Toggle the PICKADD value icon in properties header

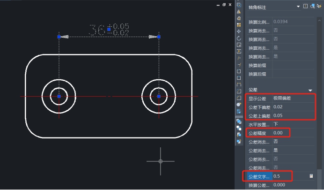coord(306,7)
